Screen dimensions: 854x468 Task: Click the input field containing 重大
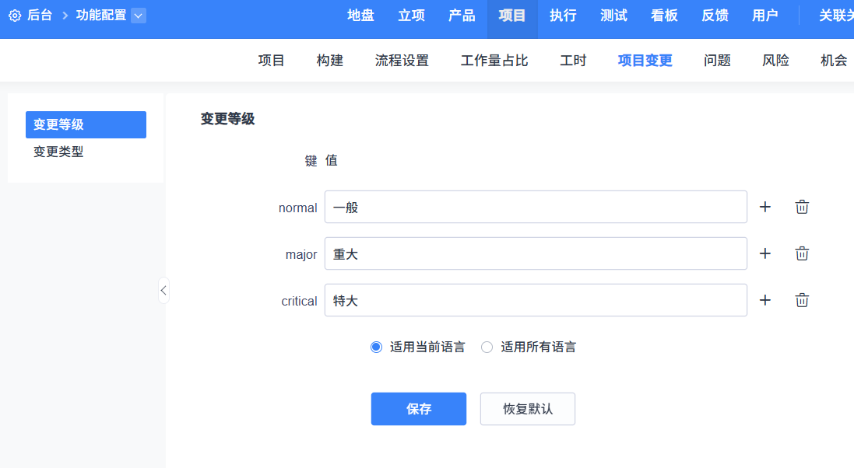pyautogui.click(x=535, y=253)
